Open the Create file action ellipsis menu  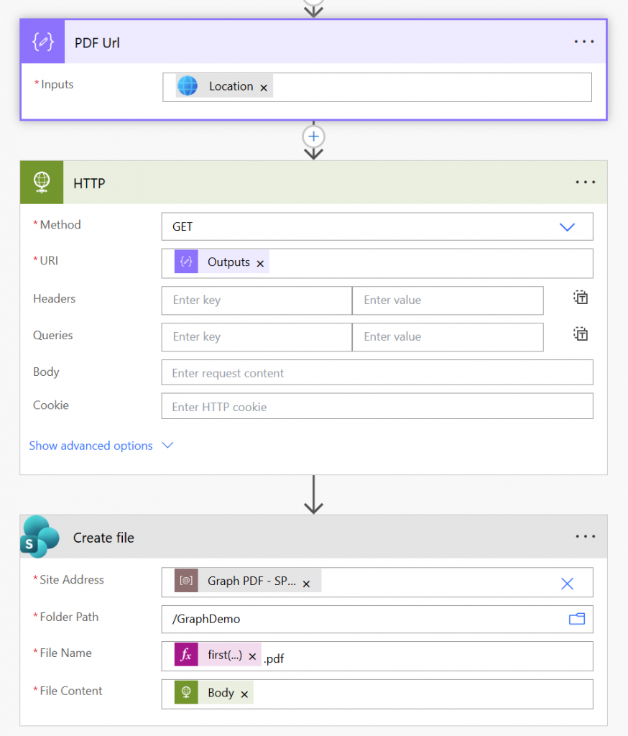[x=586, y=536]
